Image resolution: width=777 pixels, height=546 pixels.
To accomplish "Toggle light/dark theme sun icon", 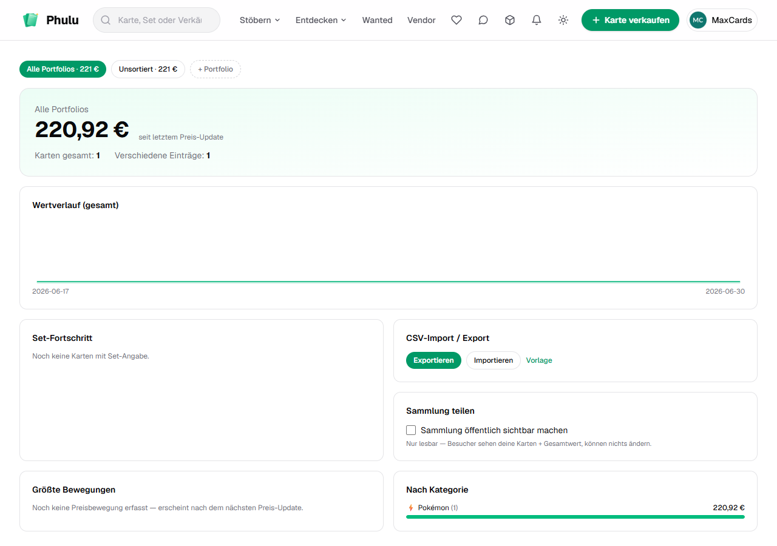I will [x=563, y=20].
